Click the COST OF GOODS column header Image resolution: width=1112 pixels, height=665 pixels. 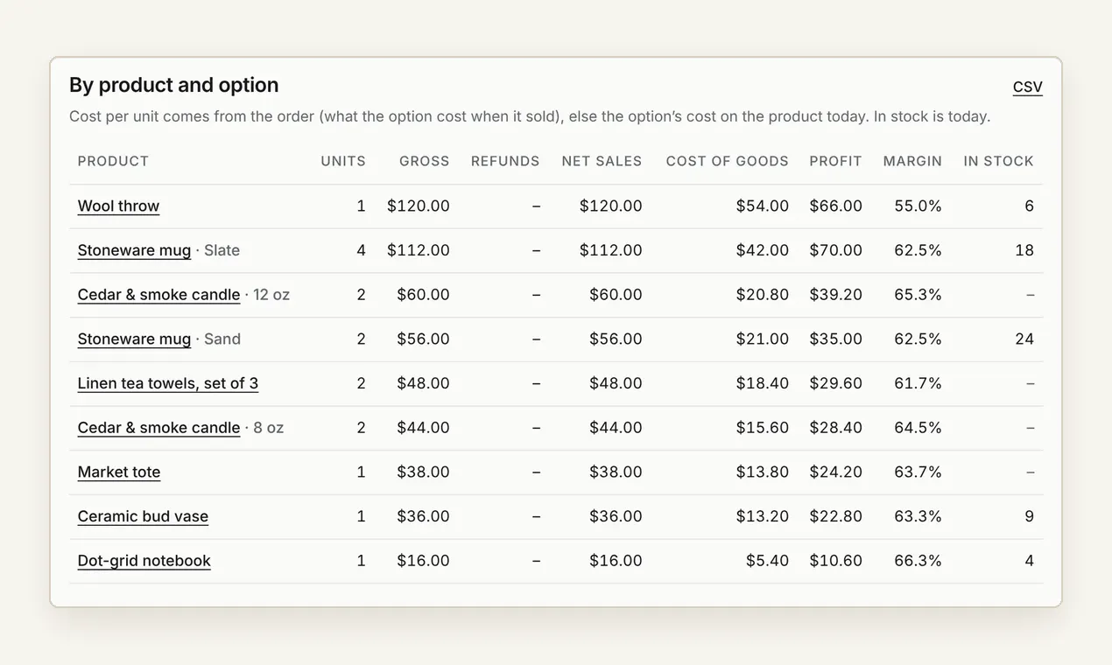pyautogui.click(x=728, y=161)
